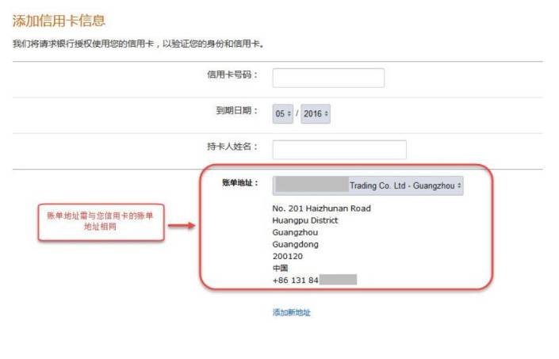Click the 添加新地址 link

(x=291, y=313)
